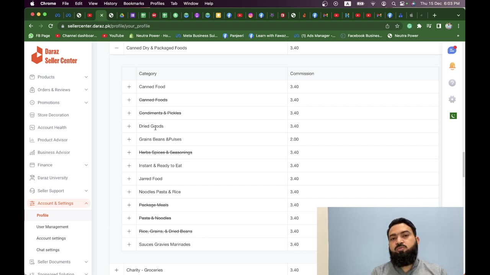Open the chat messages icon
Image resolution: width=490 pixels, height=275 pixels.
(452, 50)
